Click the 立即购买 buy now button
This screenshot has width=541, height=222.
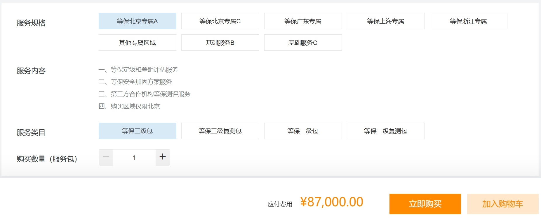pos(425,204)
